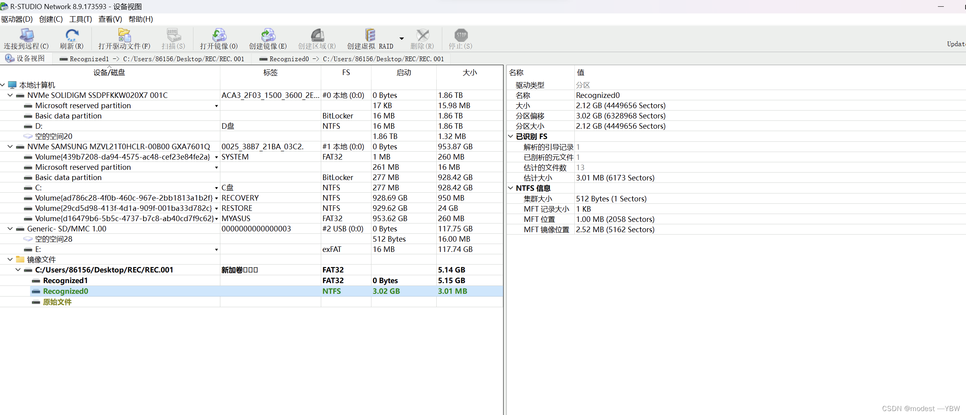This screenshot has width=966, height=415.
Task: Click the MFT 位置 value 1.00 MB
Action: 615,219
